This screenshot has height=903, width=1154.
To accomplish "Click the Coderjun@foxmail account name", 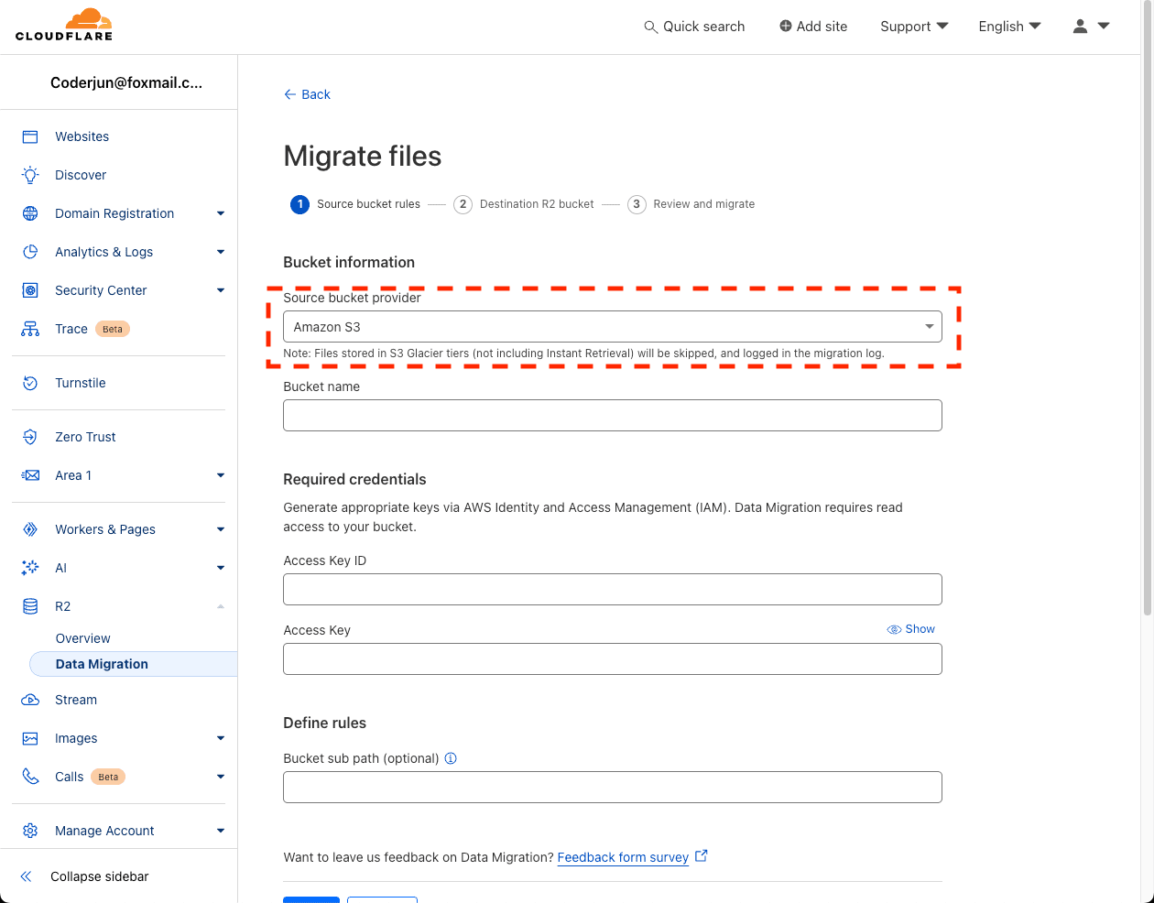I will click(126, 82).
